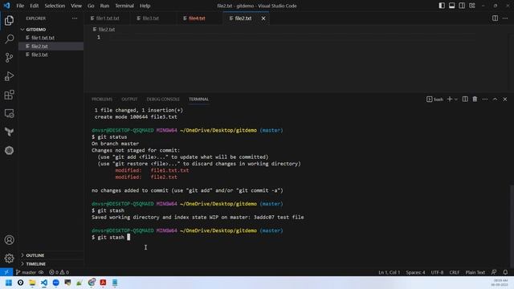
Task: Open the Source Control view
Action: [9, 58]
